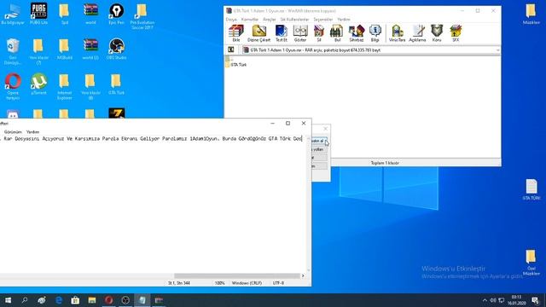Viewport: 546px width, 307px height.
Task: Click the taskbar clock and date
Action: coord(516,300)
